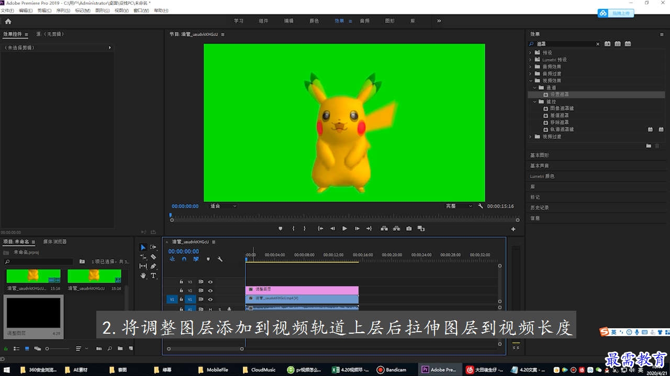Create new custom bin in Effects panel
Viewport: 670px width, 376px height.
tap(649, 146)
